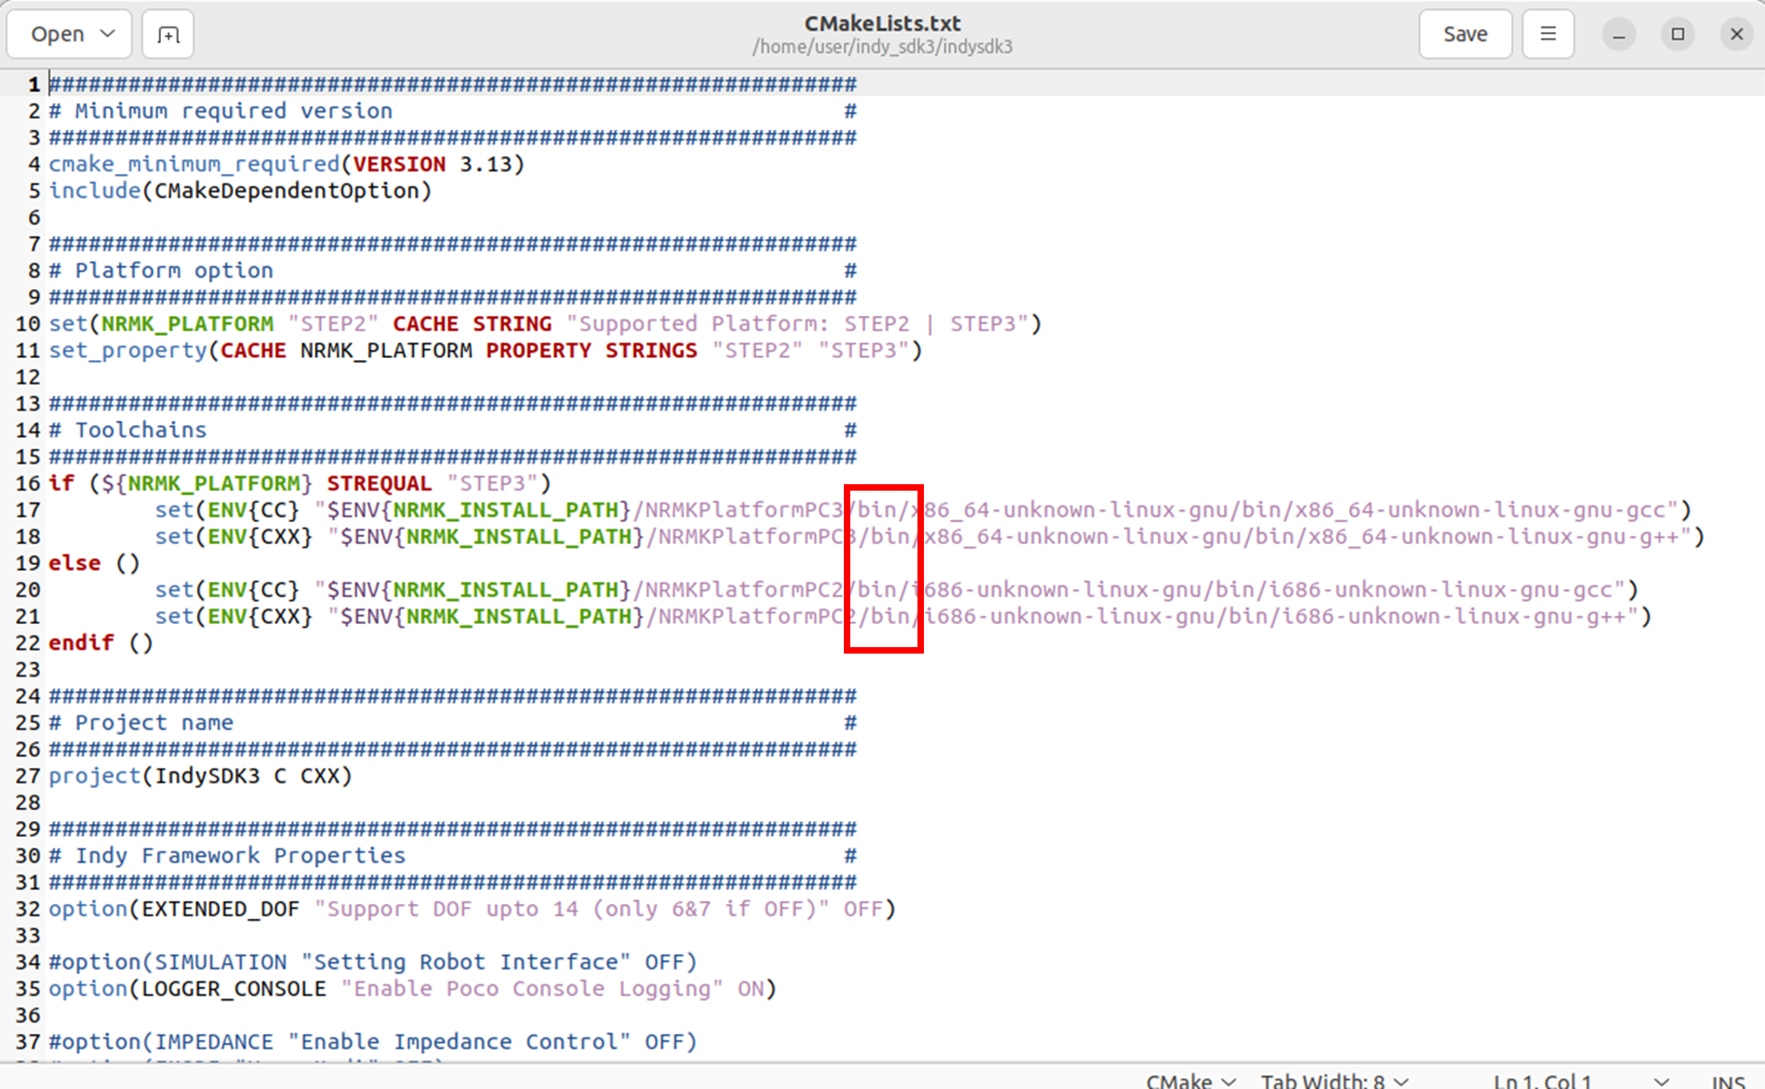Click the else () keyword on line 19

94,562
